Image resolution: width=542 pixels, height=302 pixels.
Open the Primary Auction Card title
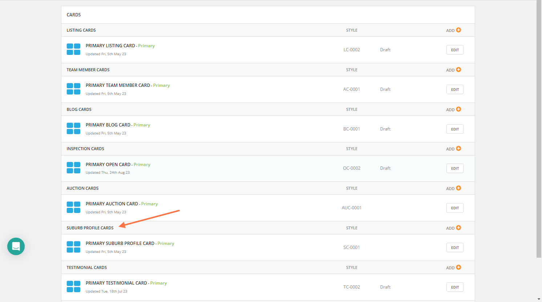click(x=112, y=204)
